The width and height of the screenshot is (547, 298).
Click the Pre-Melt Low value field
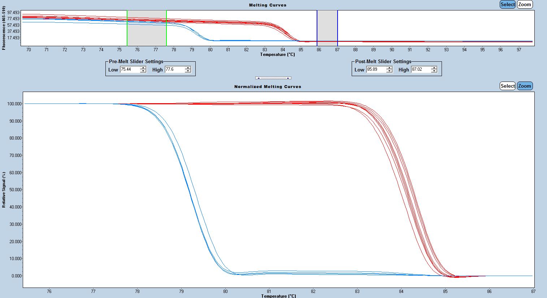[x=129, y=69]
